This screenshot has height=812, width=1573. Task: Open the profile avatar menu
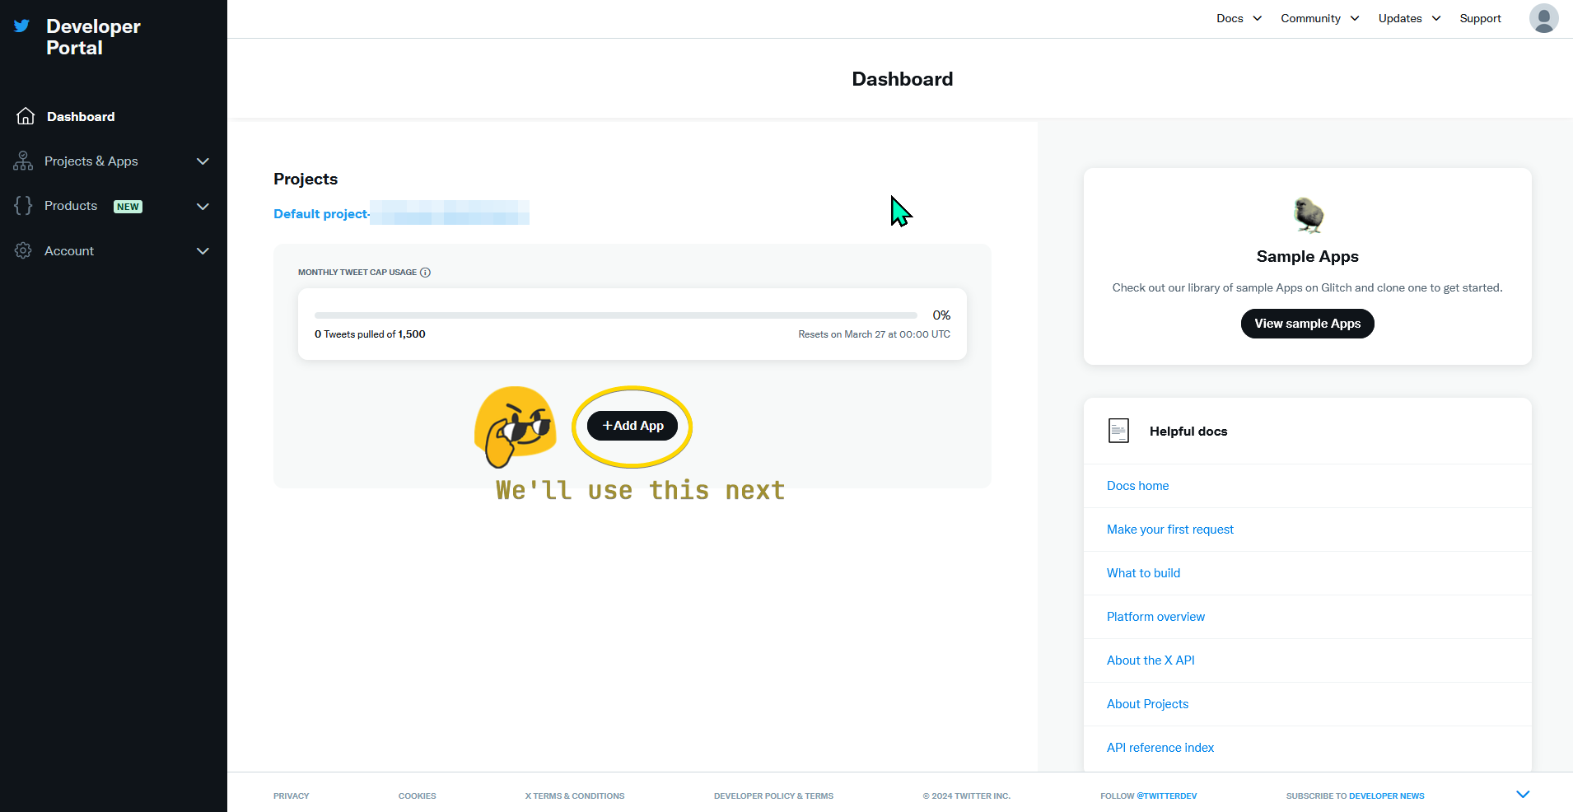tap(1543, 18)
